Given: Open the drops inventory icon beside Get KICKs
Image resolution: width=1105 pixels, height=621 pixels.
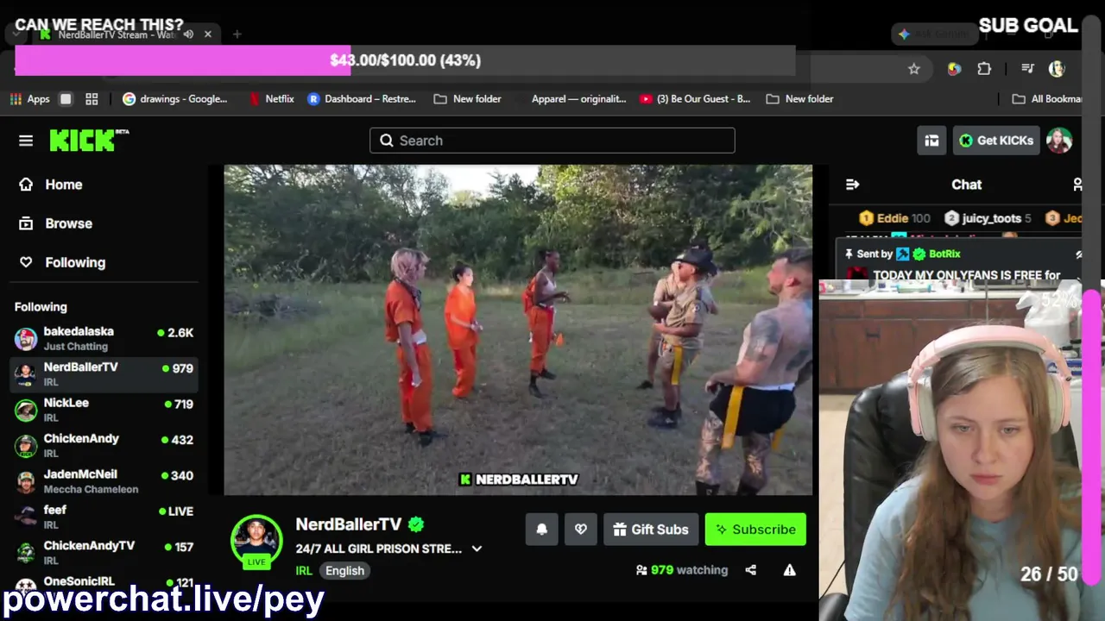Looking at the screenshot, I should pyautogui.click(x=931, y=141).
